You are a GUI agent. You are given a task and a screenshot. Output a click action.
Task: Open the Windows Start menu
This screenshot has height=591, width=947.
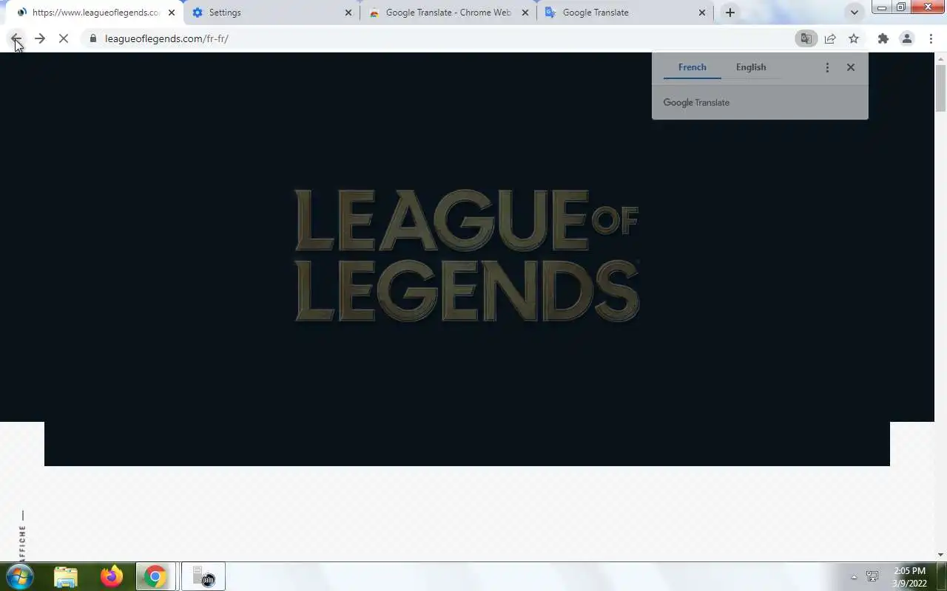tap(20, 576)
